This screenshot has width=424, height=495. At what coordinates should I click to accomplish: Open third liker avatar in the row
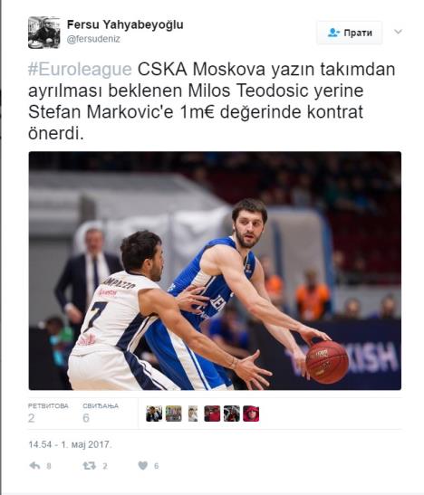(193, 414)
